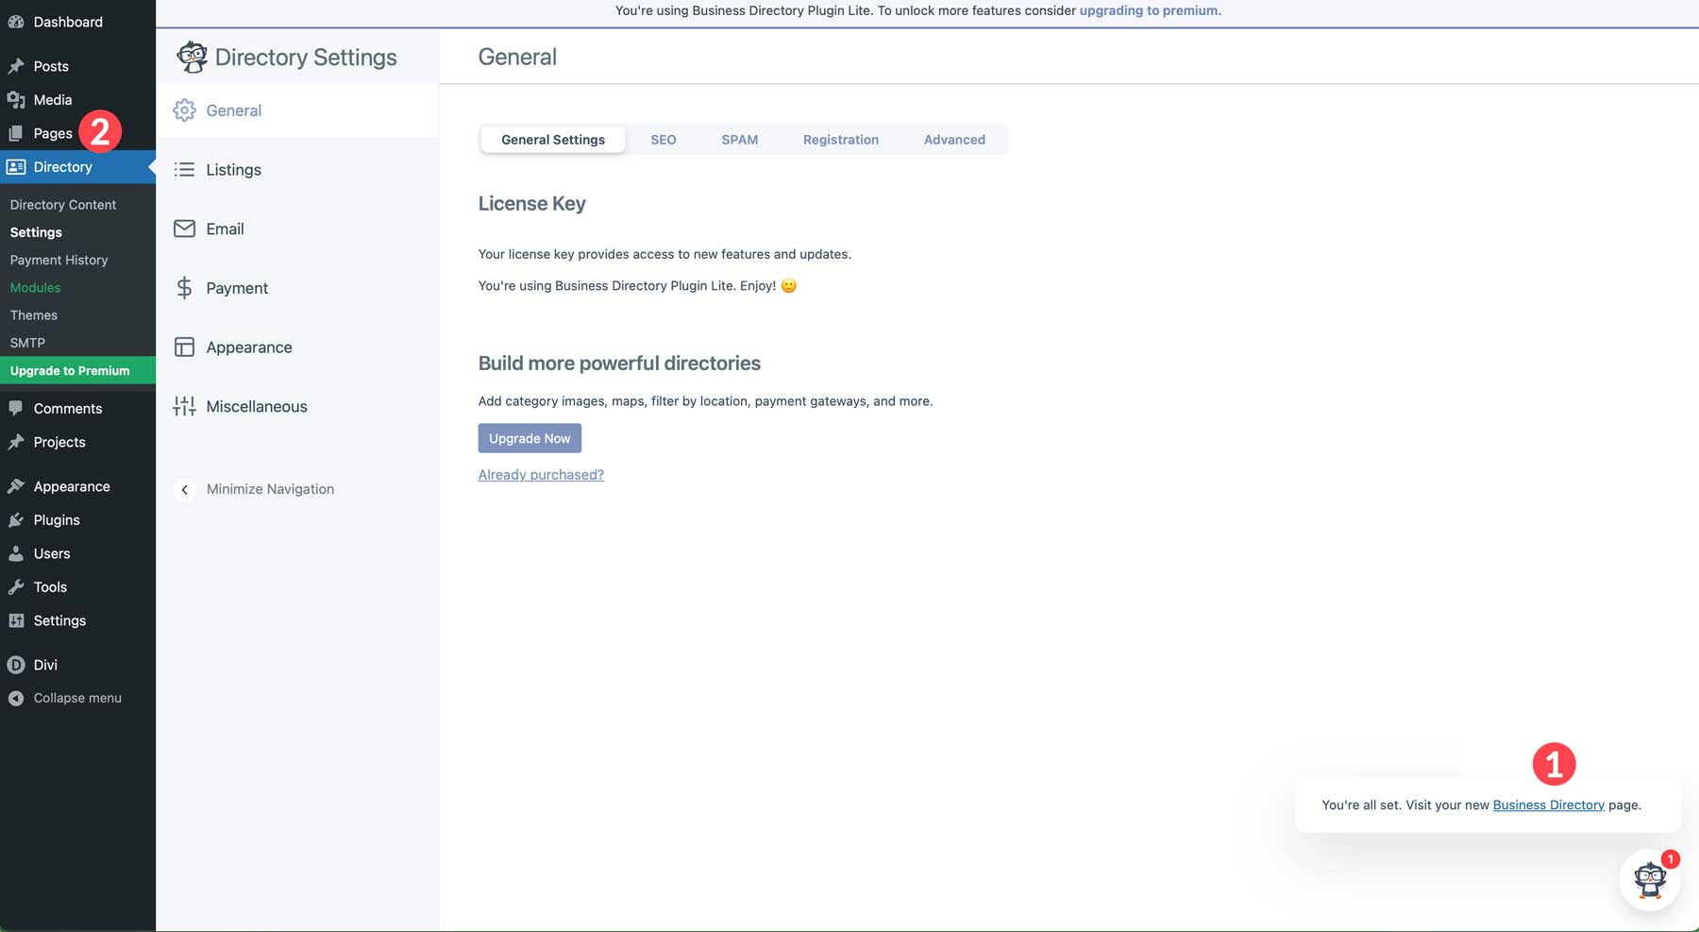Collapse the WordPress admin menu
The height and width of the screenshot is (932, 1699).
[17, 698]
